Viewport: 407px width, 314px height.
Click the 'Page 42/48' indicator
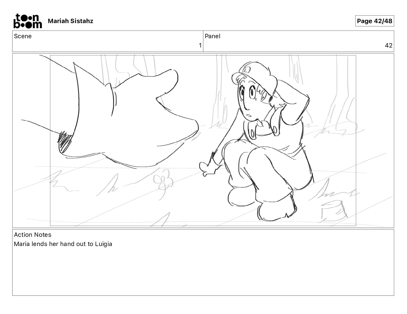click(375, 21)
